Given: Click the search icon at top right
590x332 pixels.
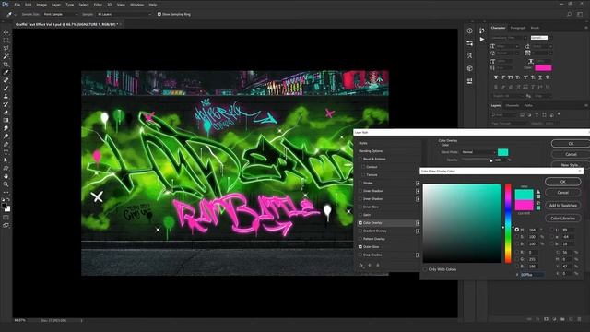Looking at the screenshot, I should 569,15.
